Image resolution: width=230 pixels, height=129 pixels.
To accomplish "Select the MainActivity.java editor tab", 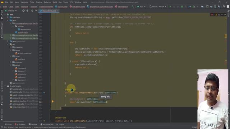I will [49, 11].
